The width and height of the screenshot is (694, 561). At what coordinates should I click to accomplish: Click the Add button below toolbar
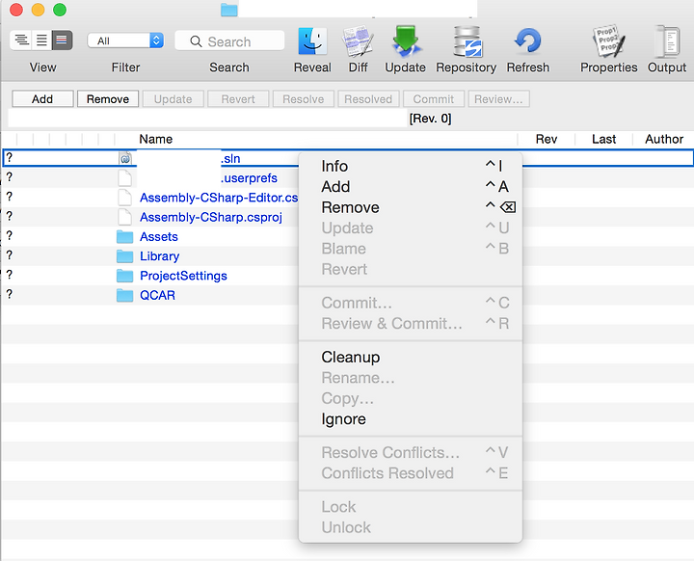(x=42, y=98)
